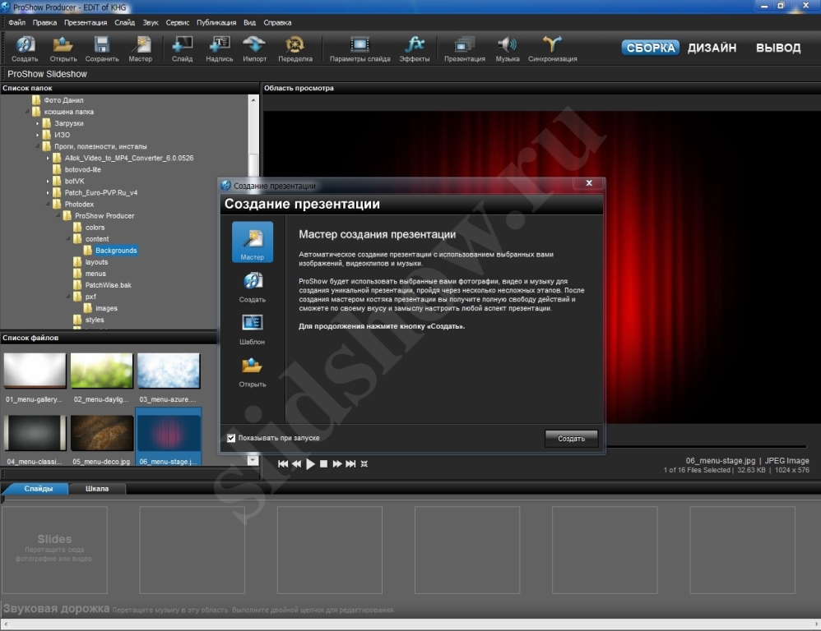Click the Презентация toolbar icon
The height and width of the screenshot is (631, 821).
465,49
